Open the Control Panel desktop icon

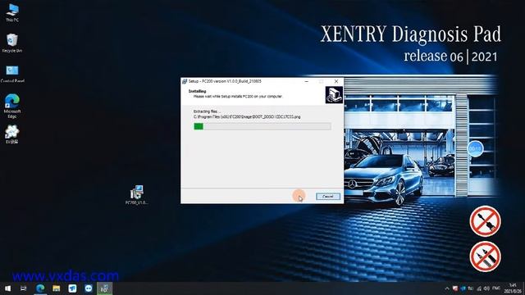(12, 74)
